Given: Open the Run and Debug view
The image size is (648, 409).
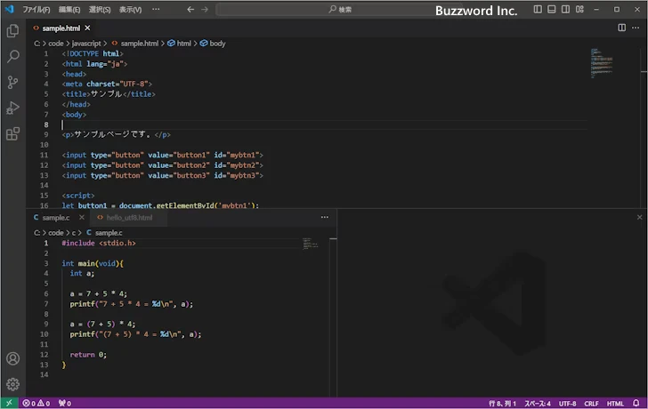Looking at the screenshot, I should click(12, 108).
